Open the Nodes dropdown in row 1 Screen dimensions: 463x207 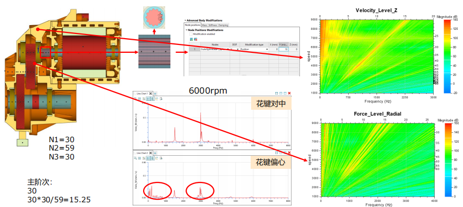coord(228,49)
